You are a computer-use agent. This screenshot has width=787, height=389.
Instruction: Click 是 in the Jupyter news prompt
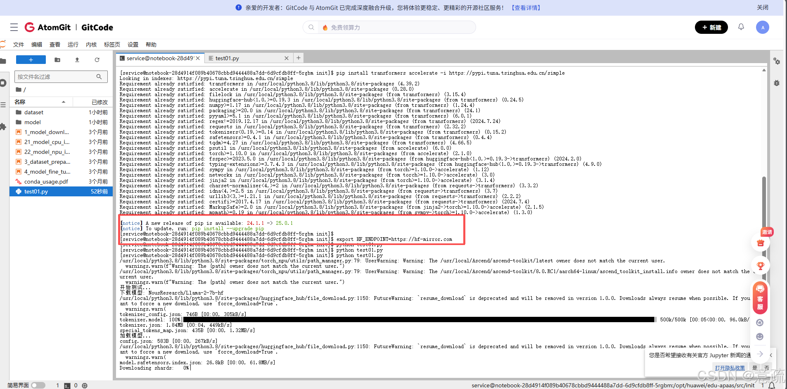(x=755, y=368)
